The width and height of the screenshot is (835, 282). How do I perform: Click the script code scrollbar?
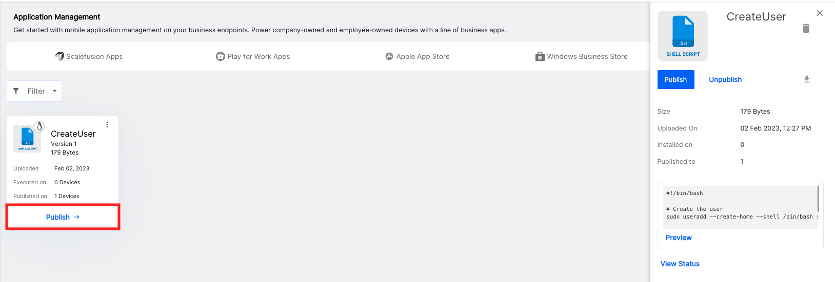click(x=818, y=199)
